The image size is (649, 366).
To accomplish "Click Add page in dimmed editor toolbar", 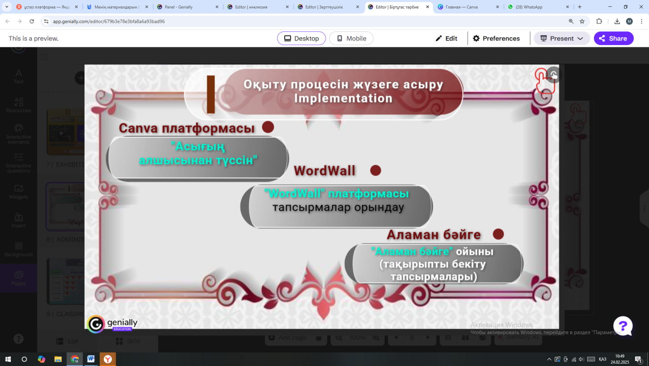I will click(x=287, y=337).
